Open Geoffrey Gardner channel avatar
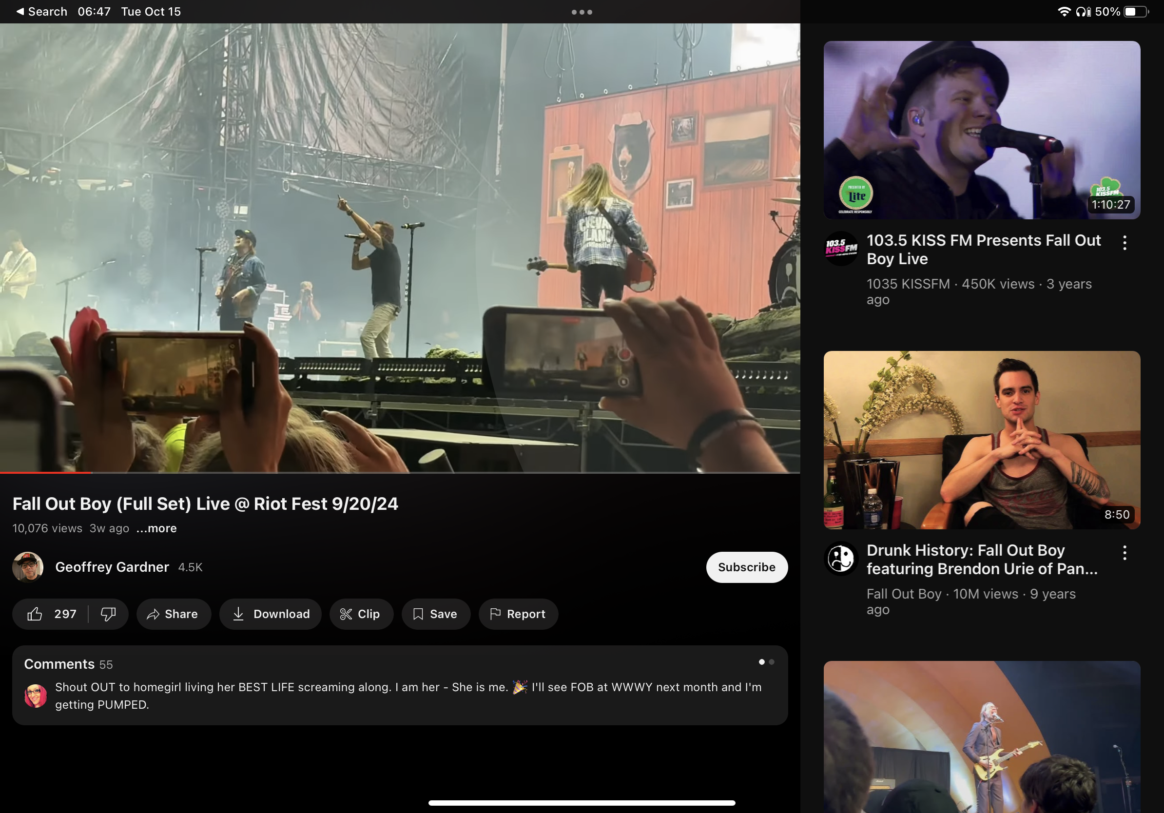 28,567
